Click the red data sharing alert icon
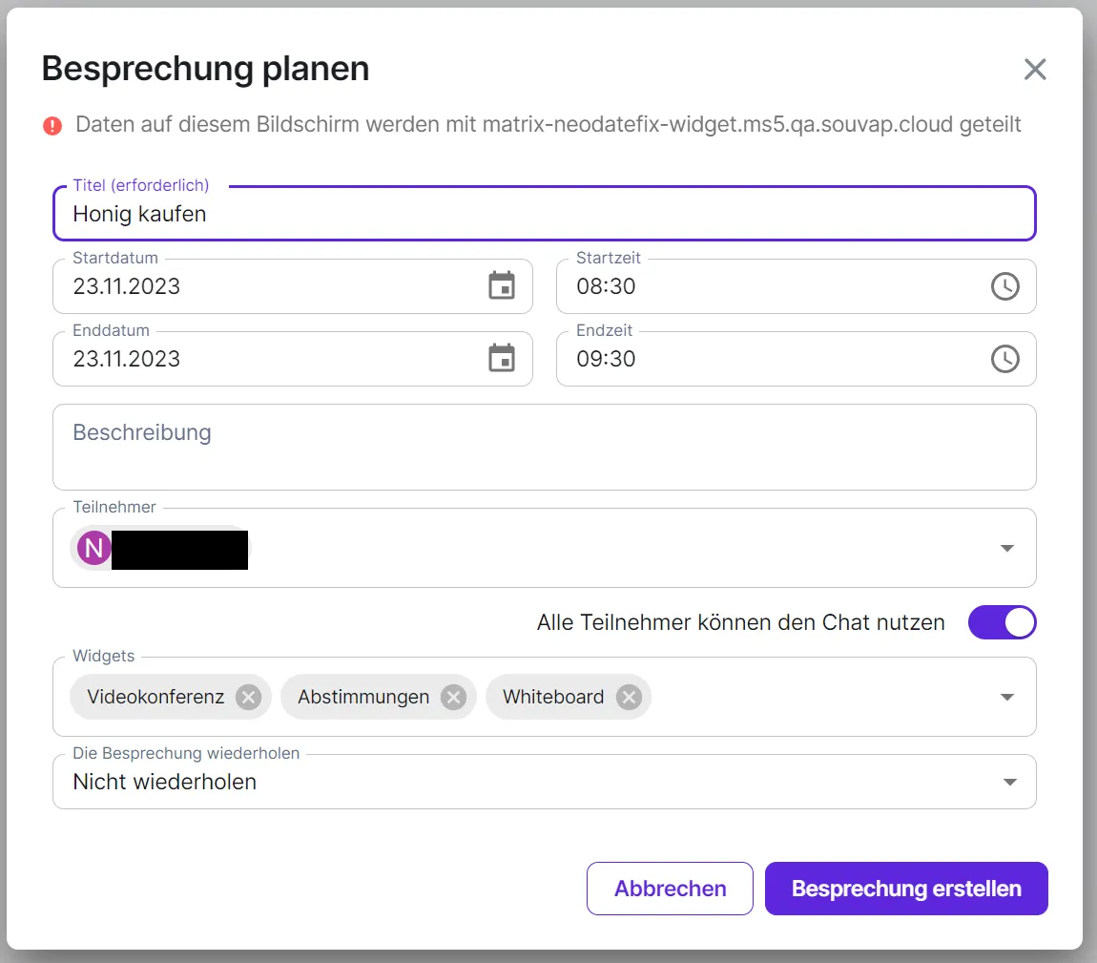This screenshot has height=963, width=1097. click(52, 125)
